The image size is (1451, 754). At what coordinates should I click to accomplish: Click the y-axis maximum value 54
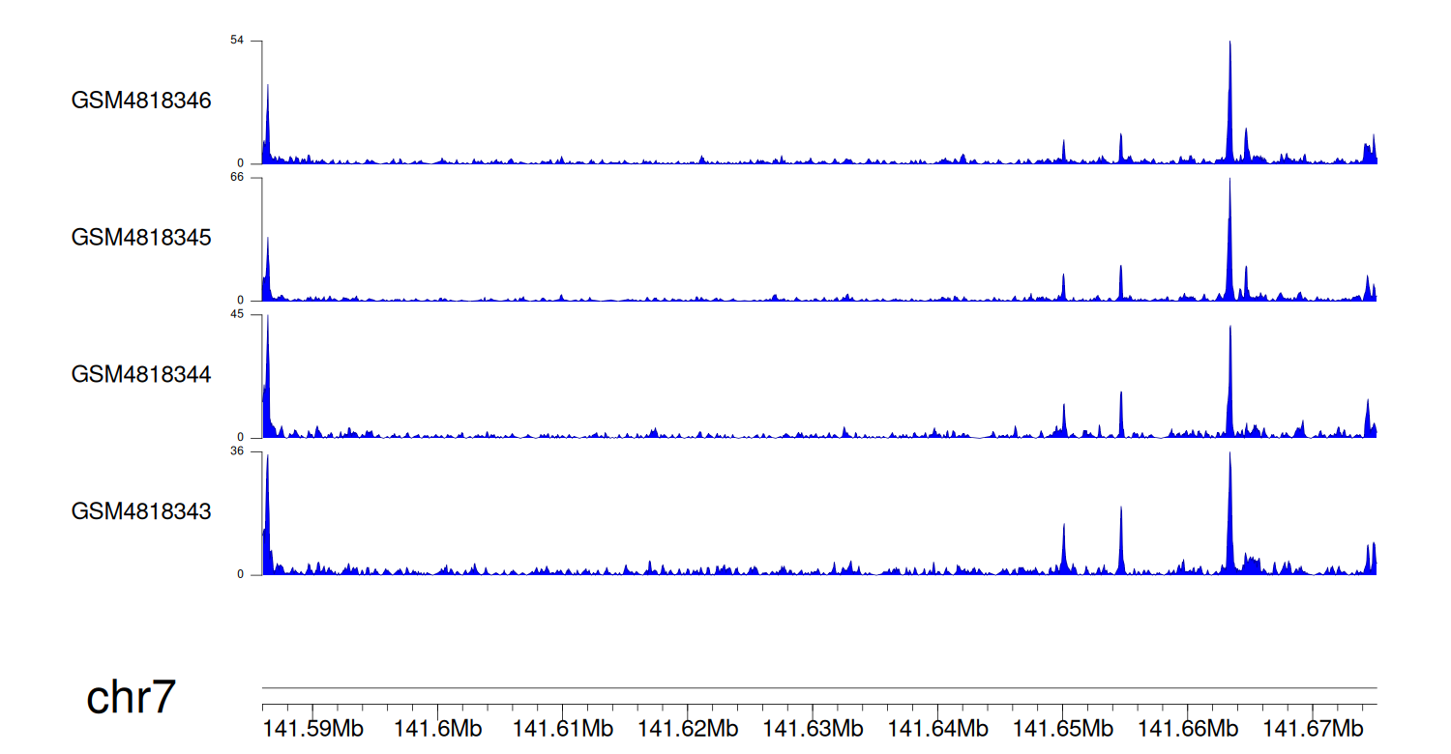click(x=236, y=40)
